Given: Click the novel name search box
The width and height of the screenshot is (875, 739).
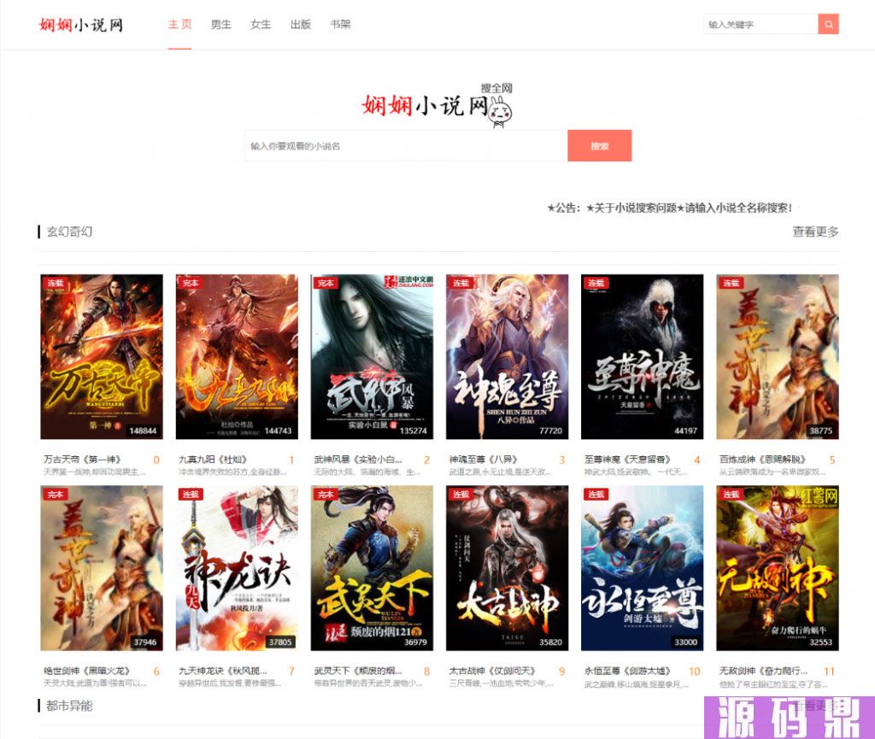Looking at the screenshot, I should 406,145.
